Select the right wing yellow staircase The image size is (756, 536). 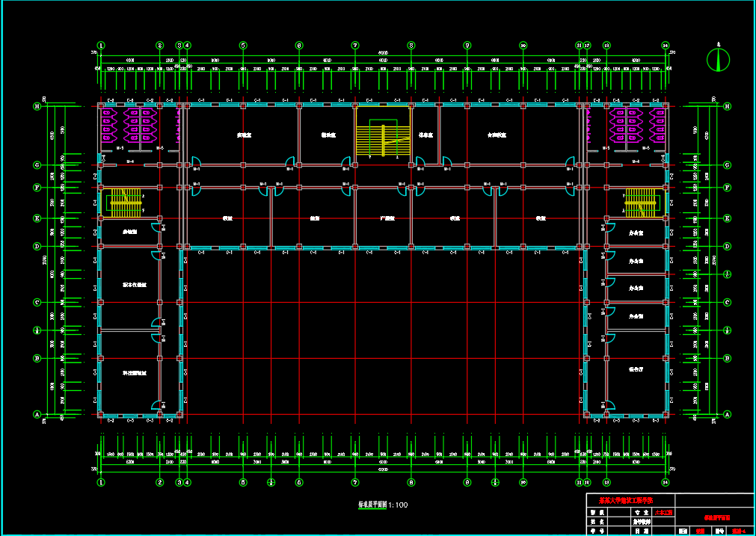pyautogui.click(x=640, y=202)
